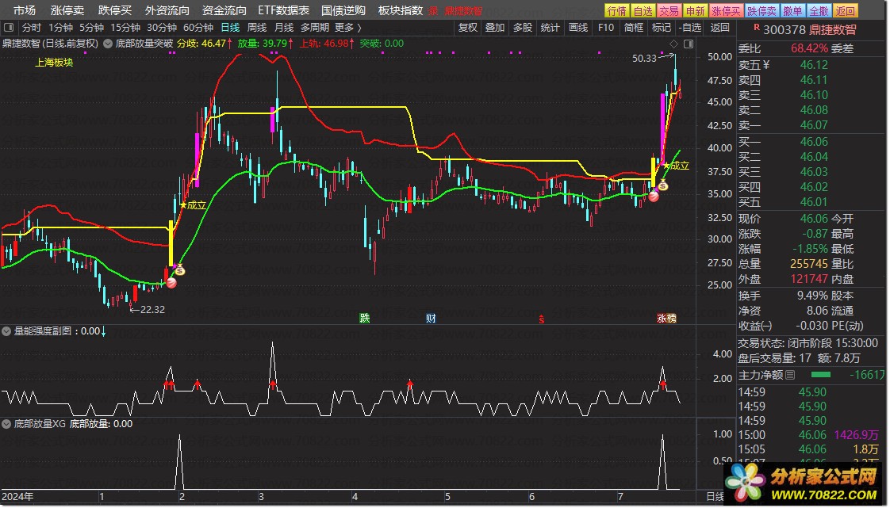Screen dimensions: 890x508
Task: Click the red ball signal icon near 22.32 low
Action: click(171, 282)
